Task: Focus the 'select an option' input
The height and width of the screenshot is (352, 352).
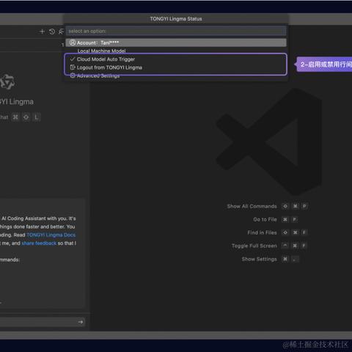Action: [x=176, y=31]
